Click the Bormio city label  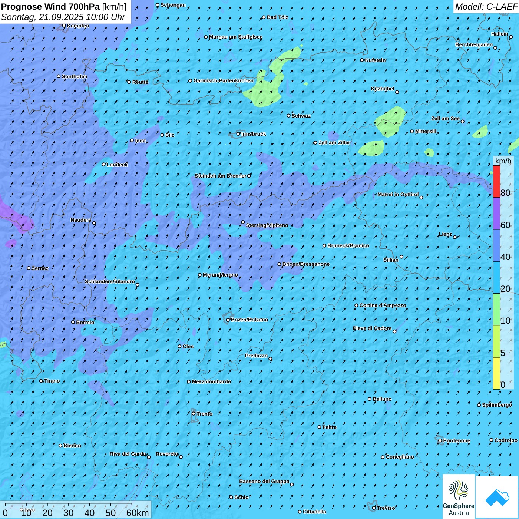click(85, 322)
